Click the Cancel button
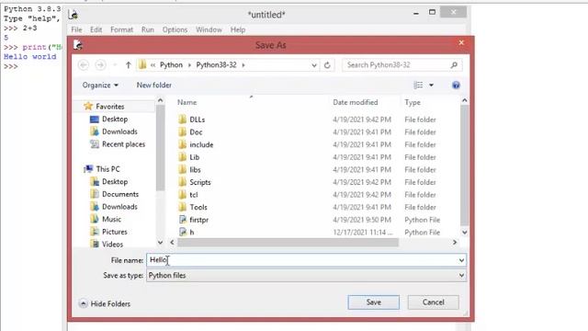Screen dimensions: 588x331 pyautogui.click(x=433, y=302)
